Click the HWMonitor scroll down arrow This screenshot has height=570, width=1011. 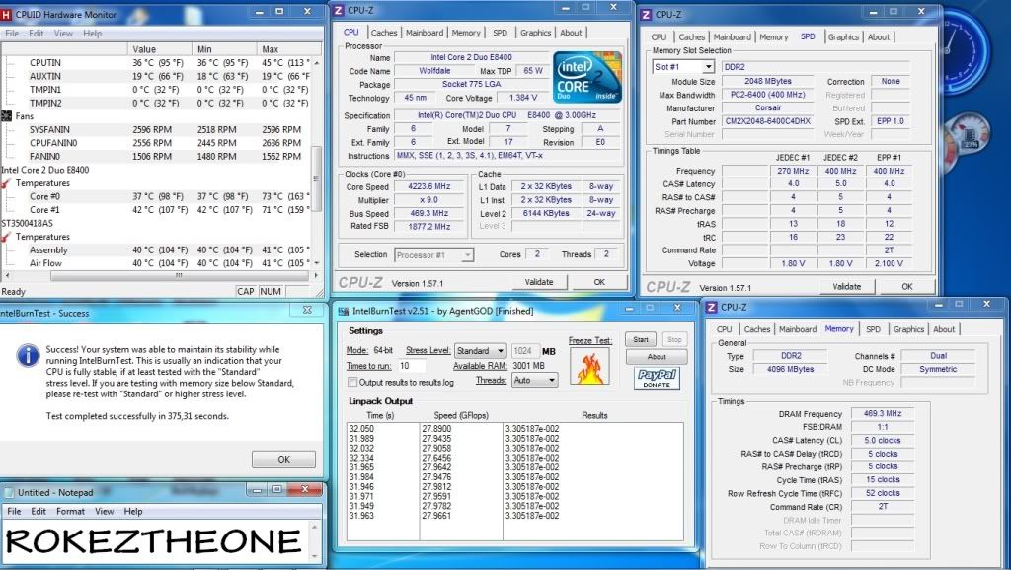click(x=317, y=262)
